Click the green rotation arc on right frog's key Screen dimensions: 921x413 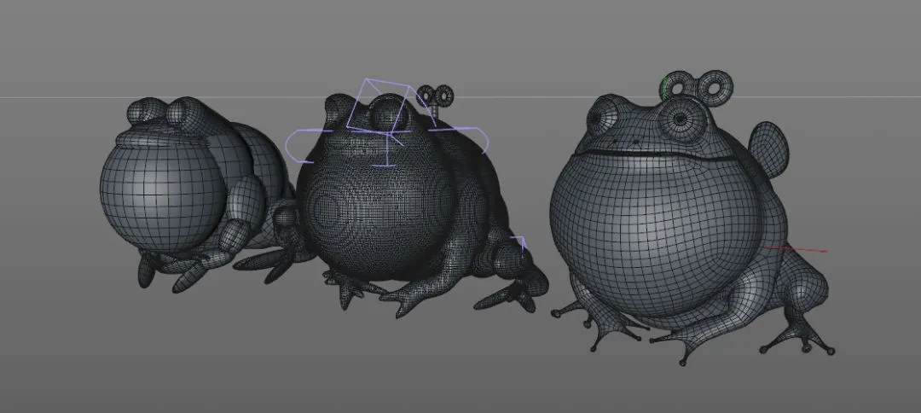tap(664, 88)
